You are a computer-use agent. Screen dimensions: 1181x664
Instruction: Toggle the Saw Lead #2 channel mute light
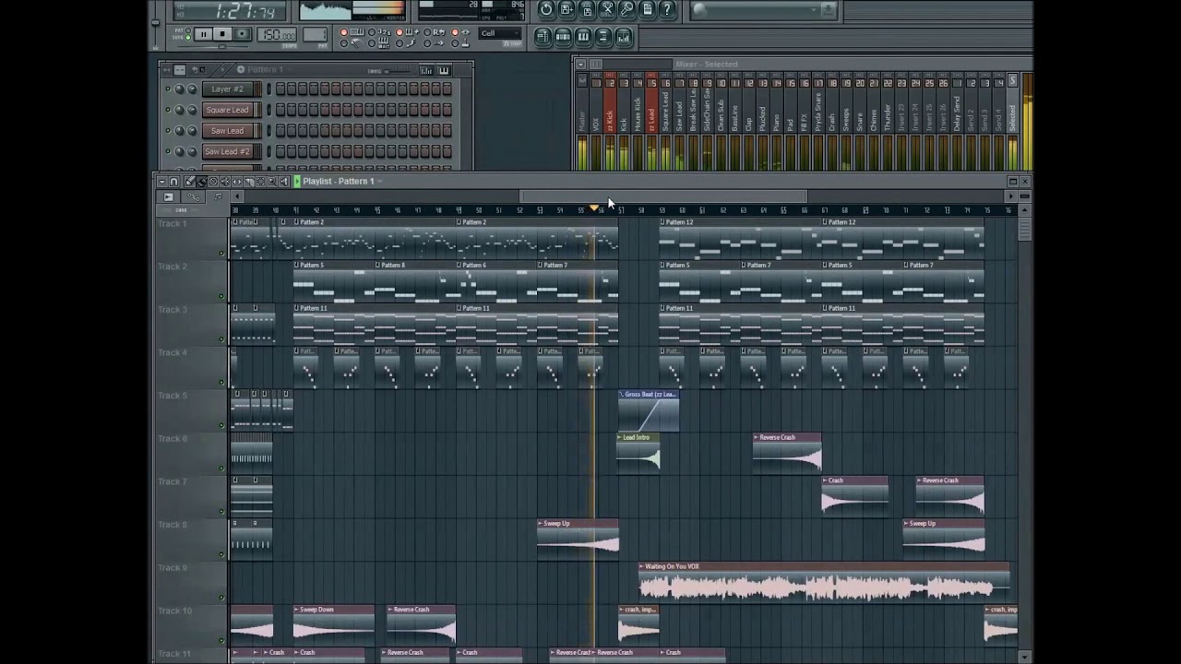tap(168, 151)
